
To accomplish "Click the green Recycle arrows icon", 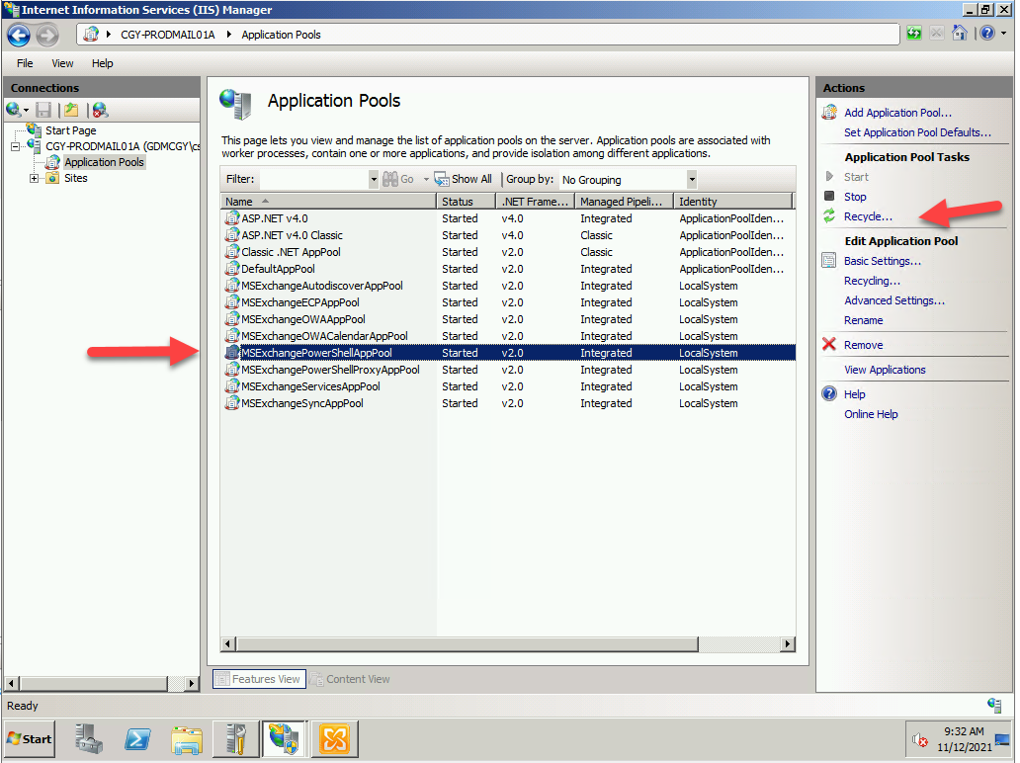I will coord(829,216).
